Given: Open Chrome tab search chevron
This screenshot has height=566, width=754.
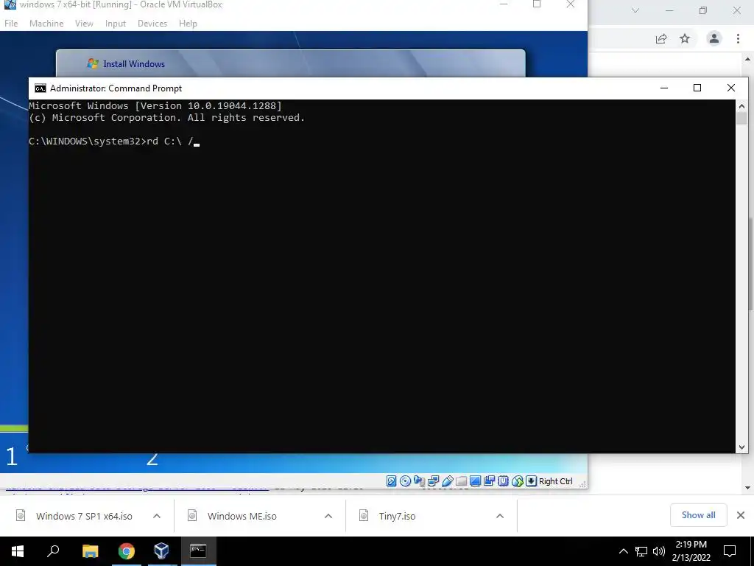Looking at the screenshot, I should click(635, 10).
